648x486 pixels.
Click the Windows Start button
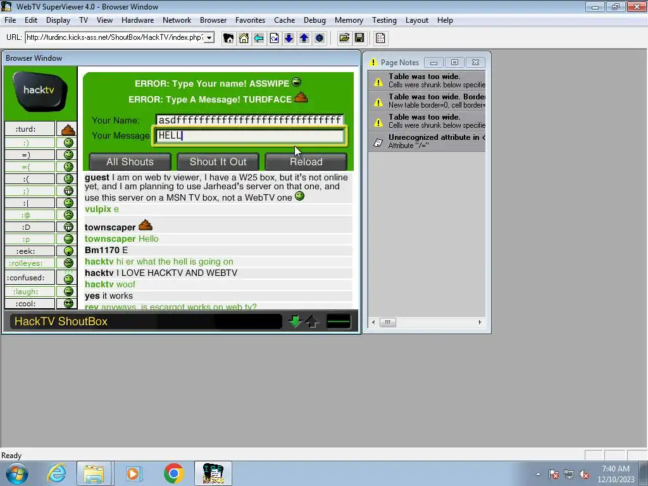point(16,473)
